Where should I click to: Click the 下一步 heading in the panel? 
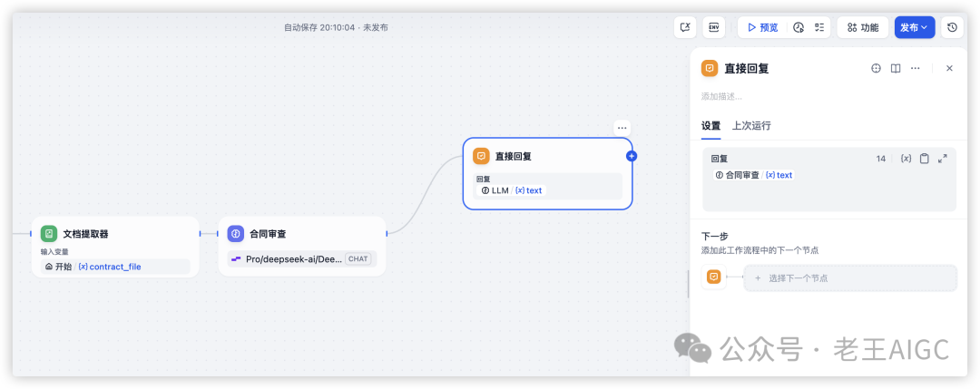tap(714, 237)
